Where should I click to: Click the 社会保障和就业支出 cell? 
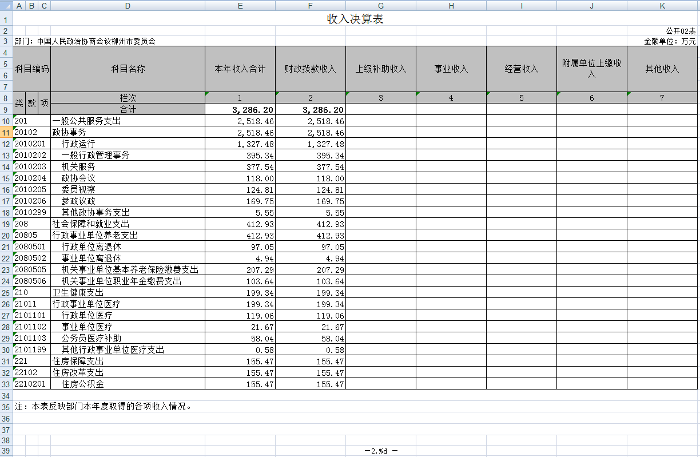pos(128,224)
